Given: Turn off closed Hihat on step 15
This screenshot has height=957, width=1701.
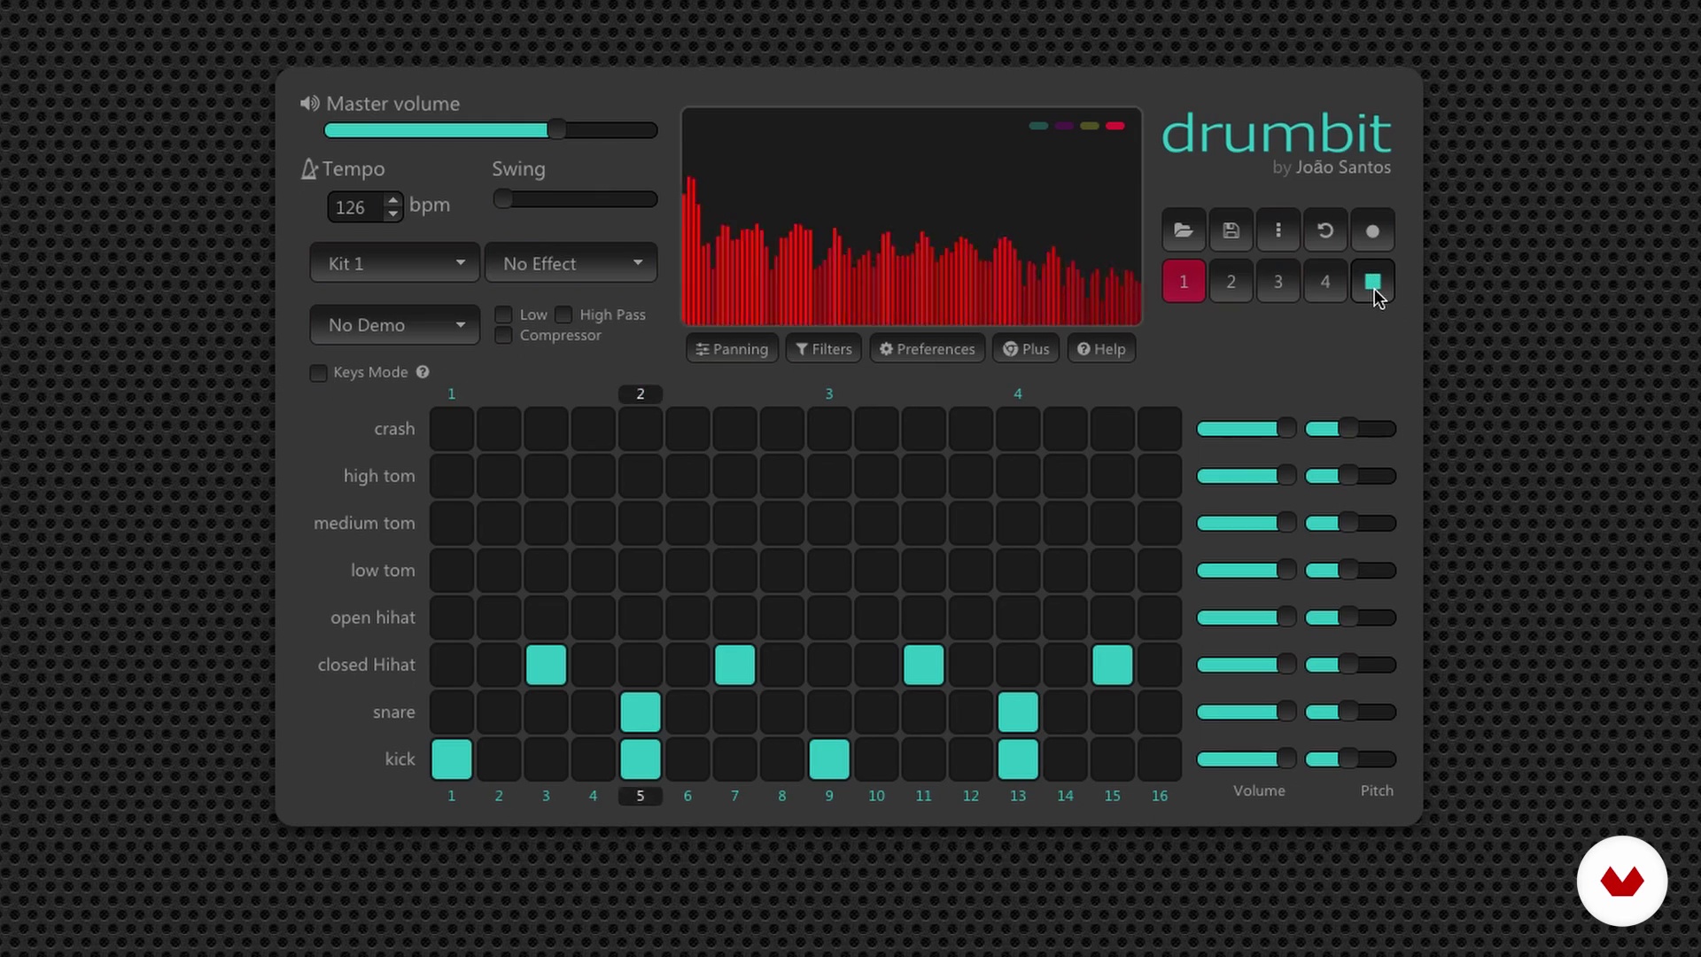Looking at the screenshot, I should [1113, 665].
